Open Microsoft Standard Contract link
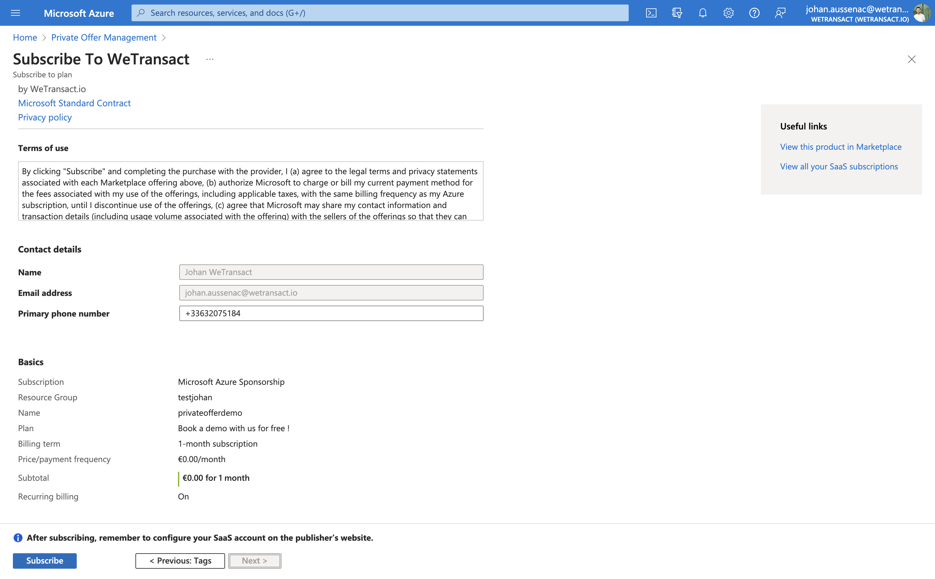This screenshot has height=579, width=935. click(74, 103)
